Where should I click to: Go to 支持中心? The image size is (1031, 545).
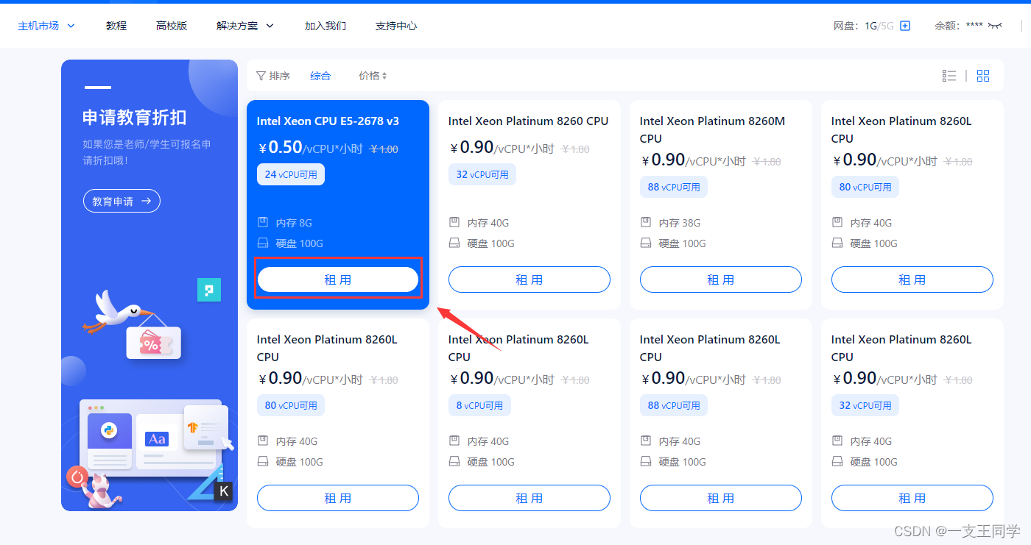click(x=396, y=26)
